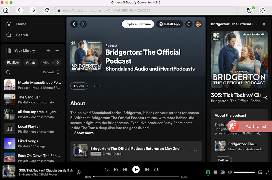Click the converter home icon in toolbar
Screen dimensions: 272x180
point(6,10)
